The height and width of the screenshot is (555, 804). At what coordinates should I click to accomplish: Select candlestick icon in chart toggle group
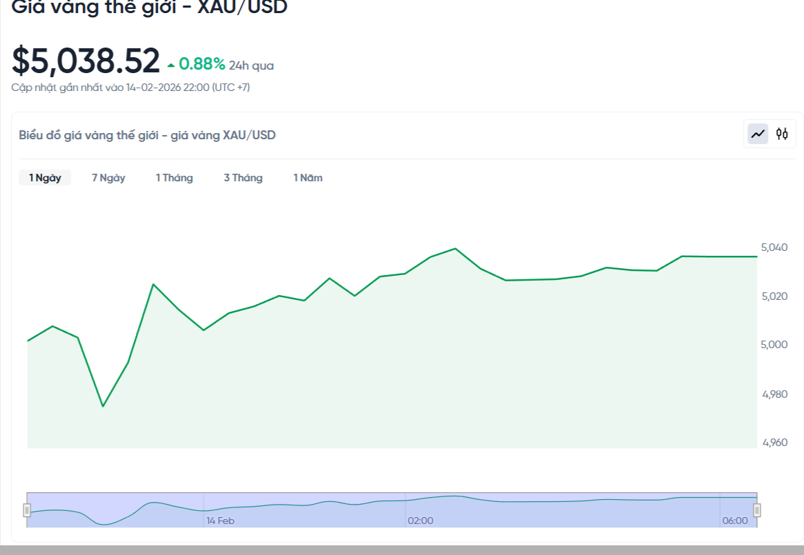click(781, 133)
